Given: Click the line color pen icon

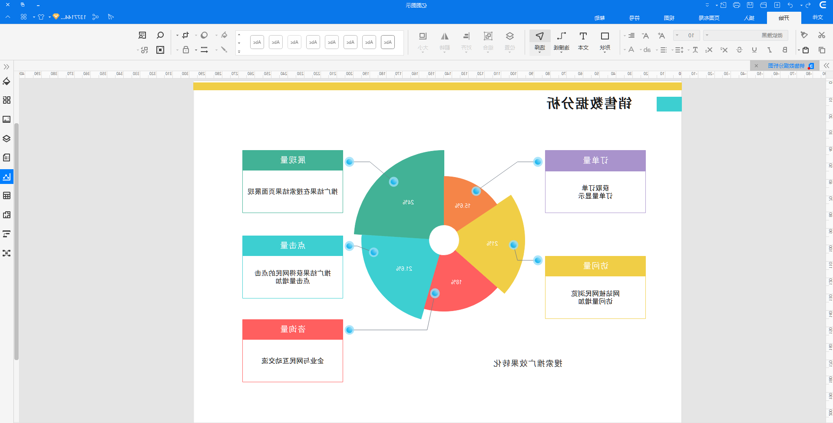Looking at the screenshot, I should [x=224, y=49].
